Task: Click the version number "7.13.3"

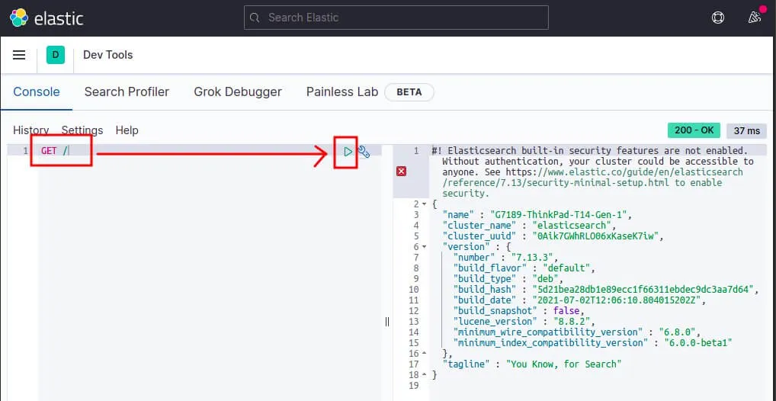Action: click(531, 257)
